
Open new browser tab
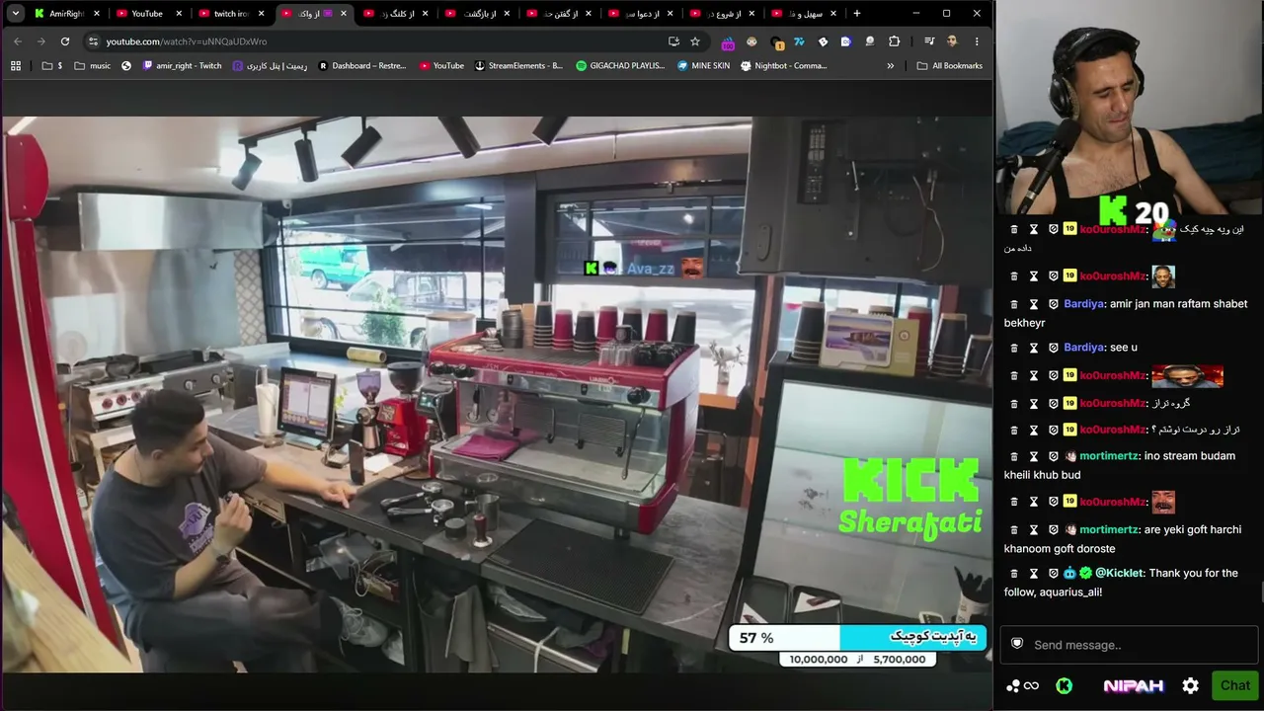856,14
